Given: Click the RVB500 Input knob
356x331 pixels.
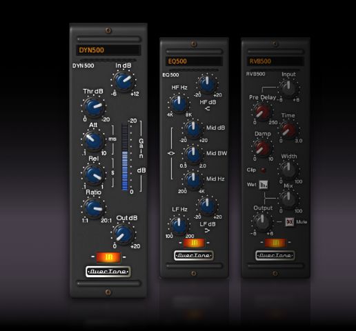Looking at the screenshot, I should [x=288, y=88].
